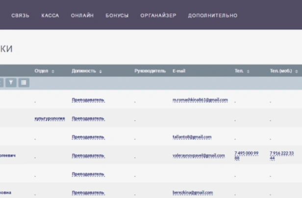Open the Онлайн menu
The height and width of the screenshot is (198, 302).
click(x=82, y=16)
